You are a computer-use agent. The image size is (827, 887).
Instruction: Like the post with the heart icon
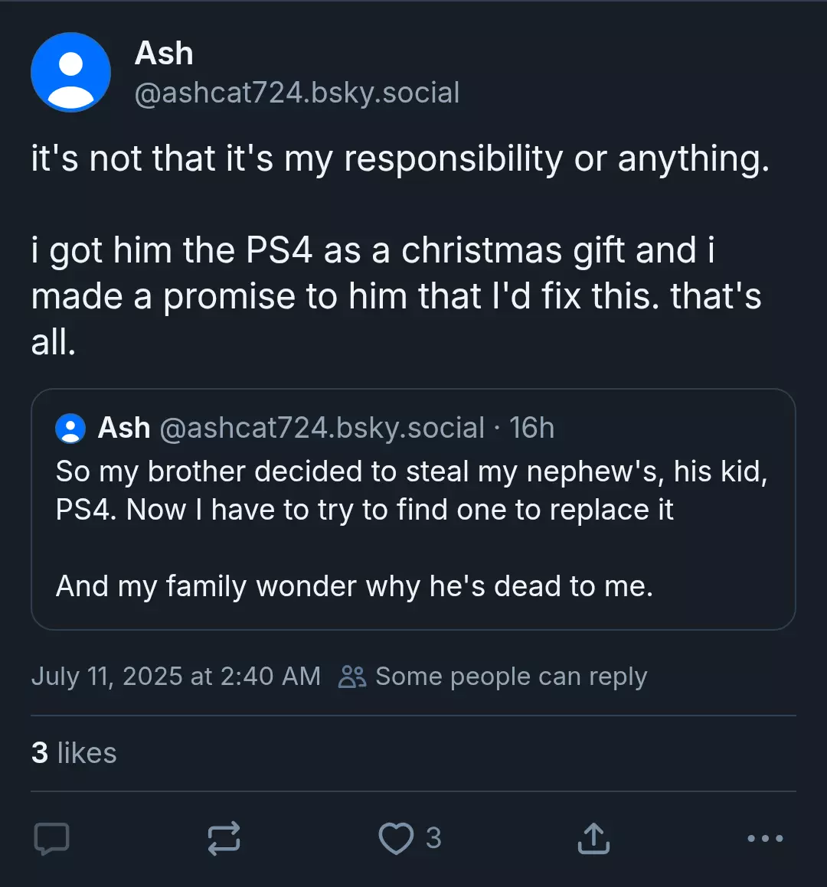[x=396, y=838]
